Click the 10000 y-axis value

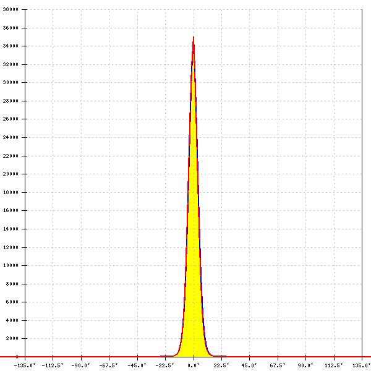11,265
